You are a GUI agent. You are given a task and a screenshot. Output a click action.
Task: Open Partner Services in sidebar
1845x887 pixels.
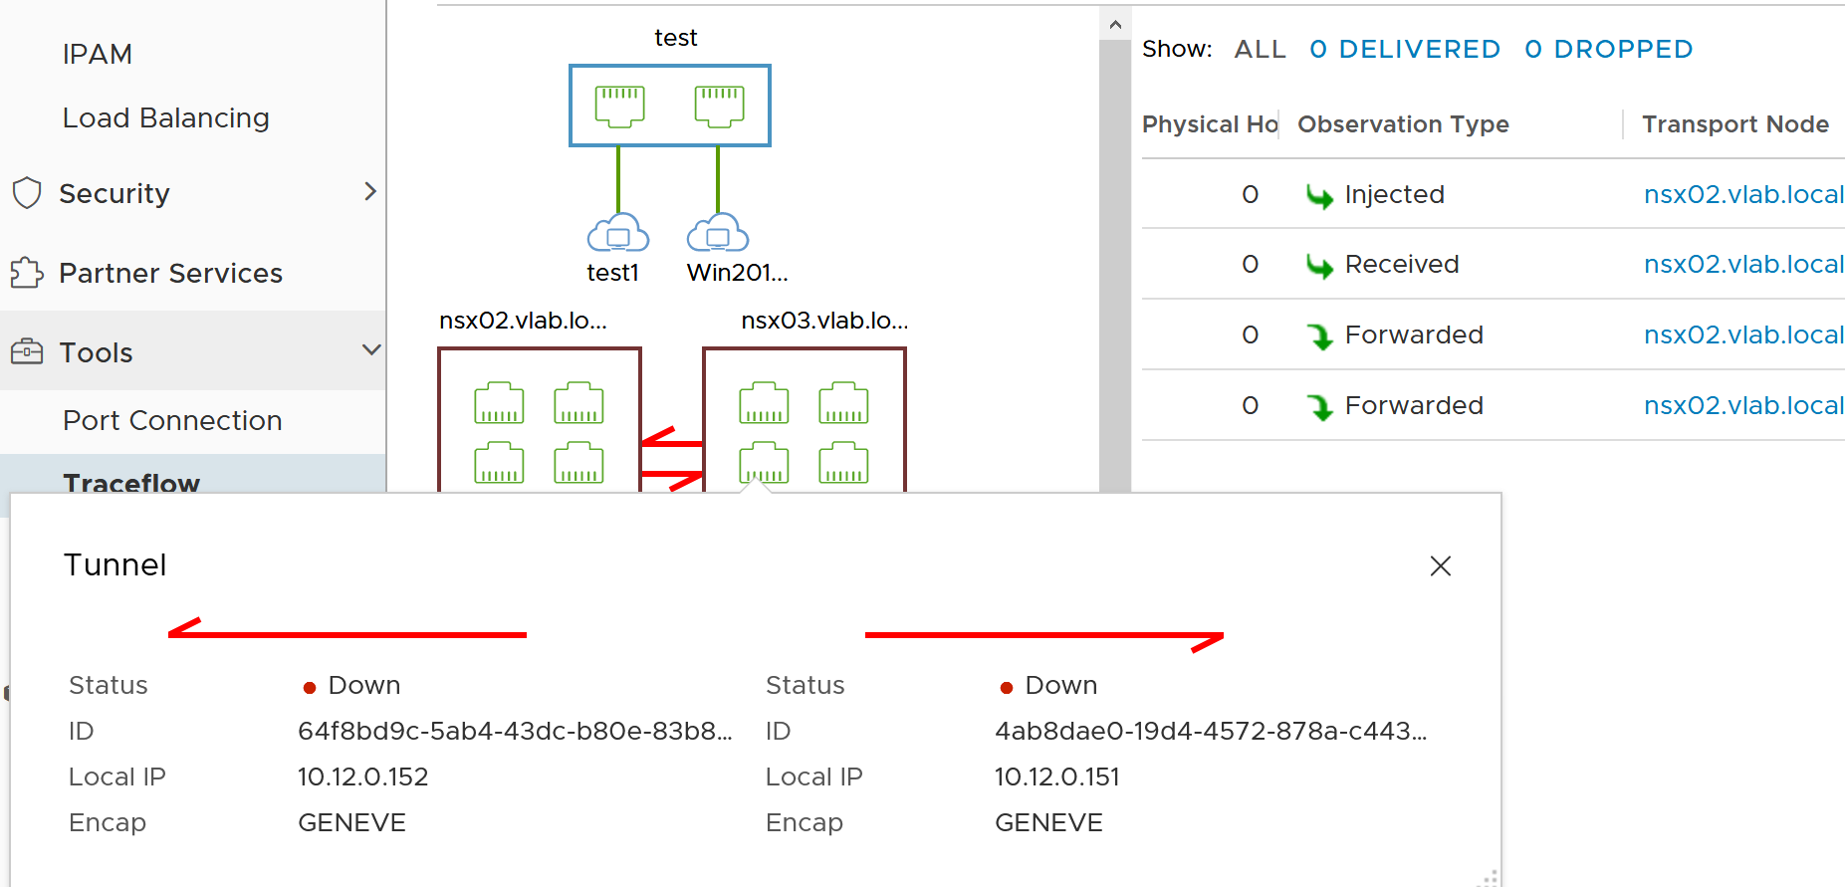click(x=170, y=273)
